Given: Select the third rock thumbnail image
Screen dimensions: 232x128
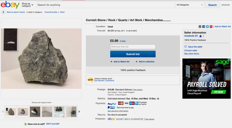Looking at the screenshot, I should pos(35,112).
